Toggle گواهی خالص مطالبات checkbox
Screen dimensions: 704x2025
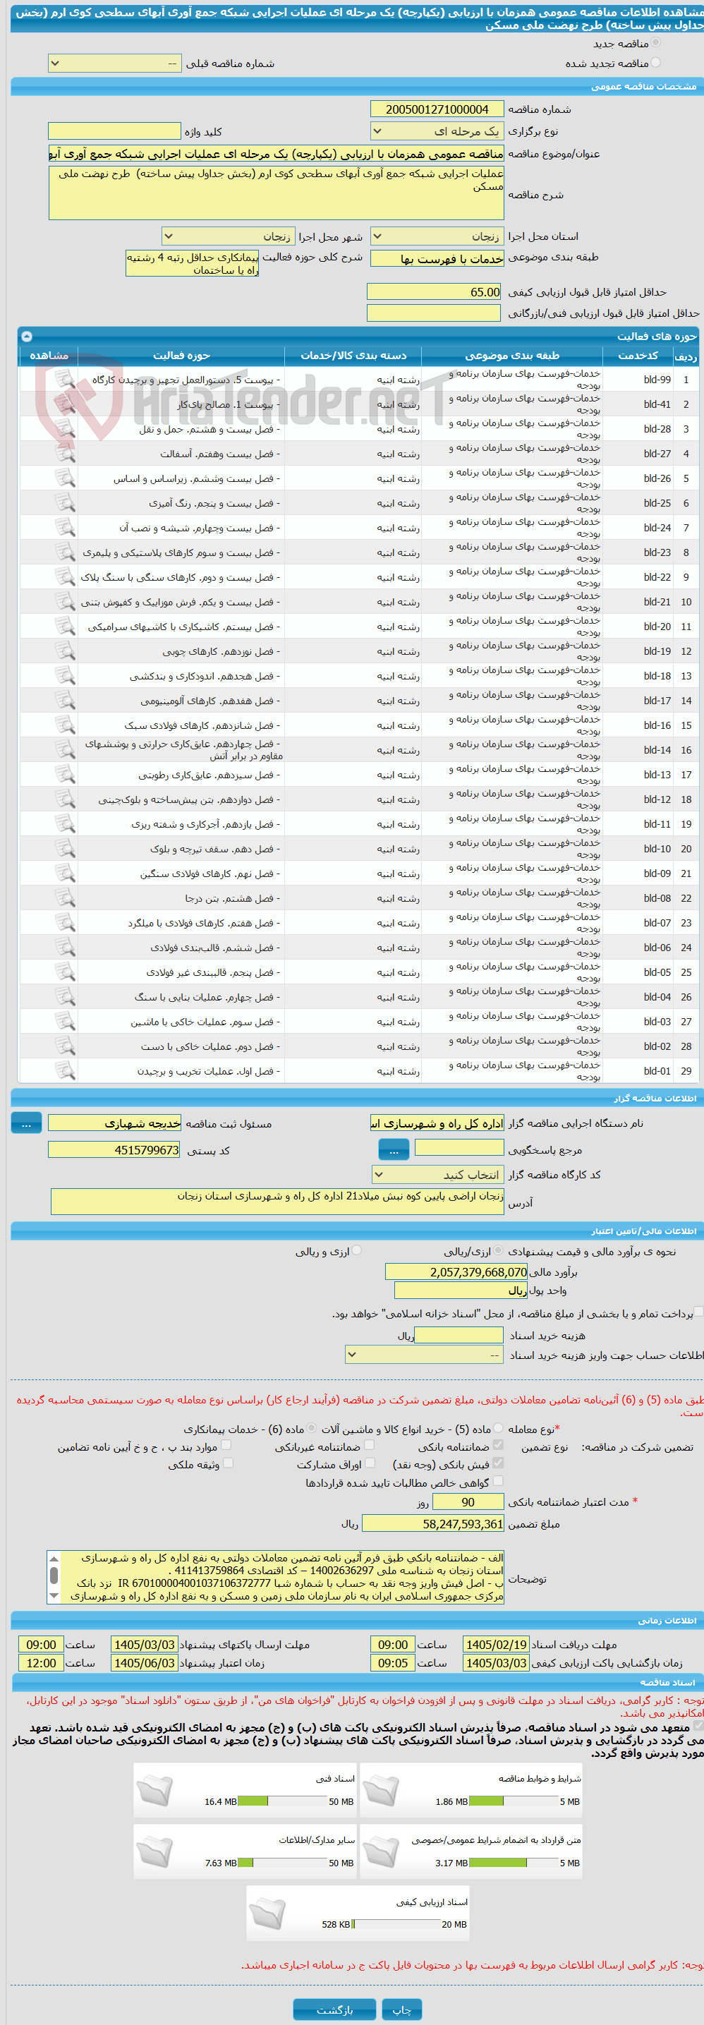click(x=498, y=1482)
